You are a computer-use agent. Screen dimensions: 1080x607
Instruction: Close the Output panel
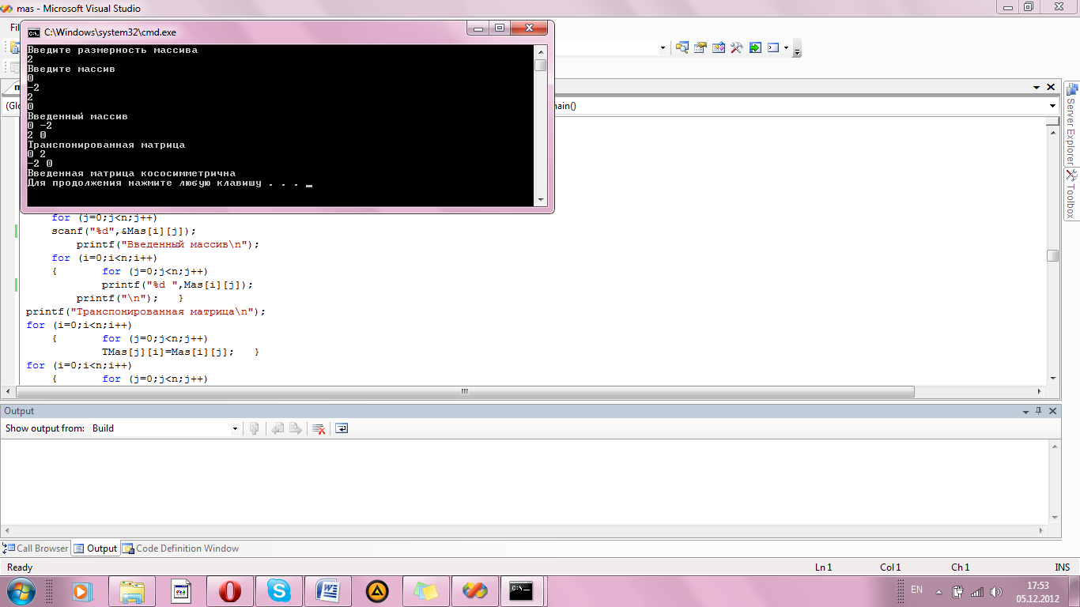coord(1052,411)
